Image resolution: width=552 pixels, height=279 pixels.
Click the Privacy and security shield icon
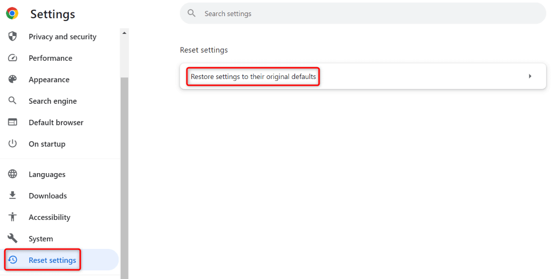click(x=12, y=37)
